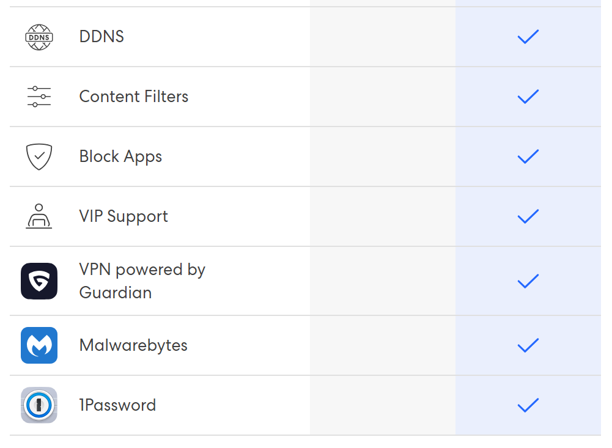
Task: Click the Malwarebytes row checkmark
Action: 528,345
